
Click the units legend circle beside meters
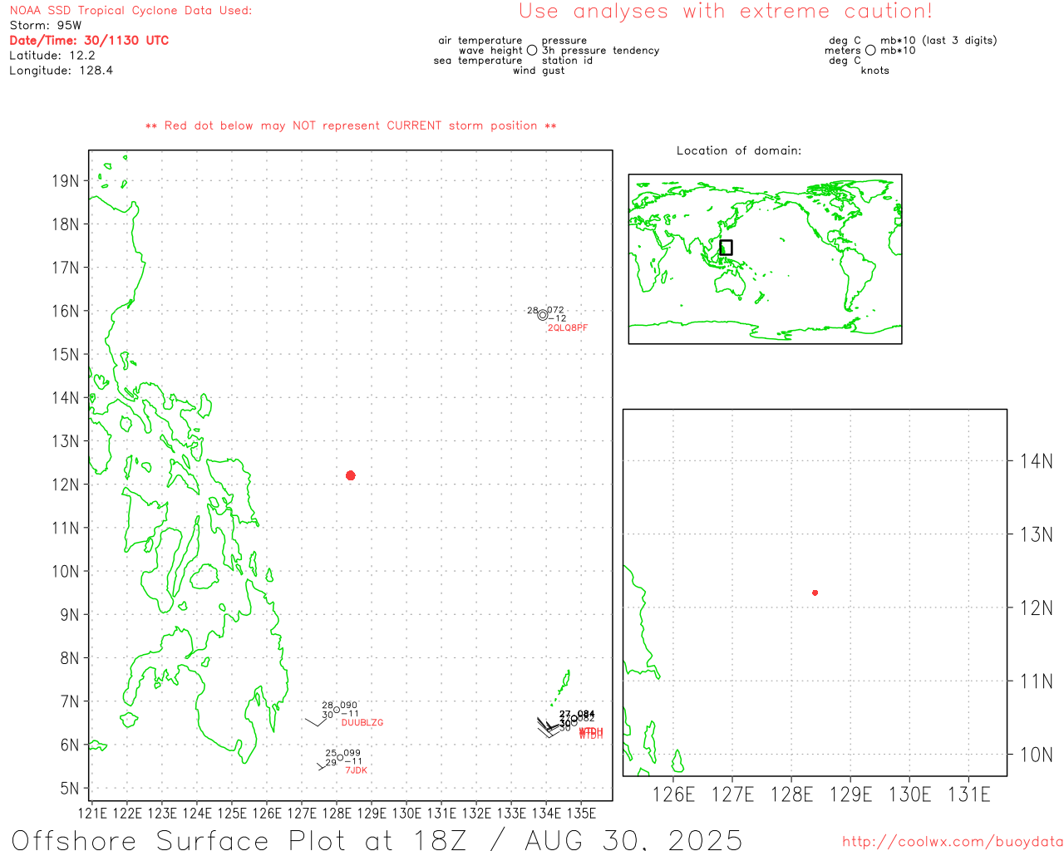pyautogui.click(x=870, y=51)
